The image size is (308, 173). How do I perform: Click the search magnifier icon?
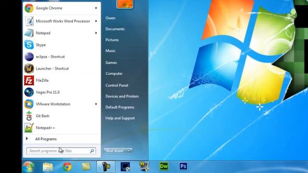pyautogui.click(x=92, y=151)
